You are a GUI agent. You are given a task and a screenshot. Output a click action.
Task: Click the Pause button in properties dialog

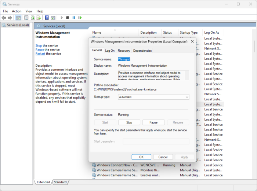(x=153, y=122)
